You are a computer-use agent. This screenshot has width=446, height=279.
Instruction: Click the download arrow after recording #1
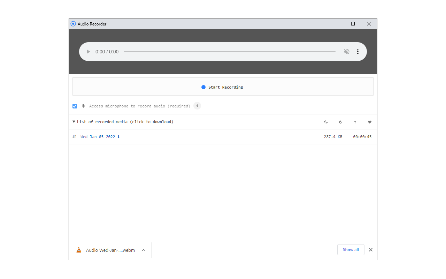click(119, 137)
